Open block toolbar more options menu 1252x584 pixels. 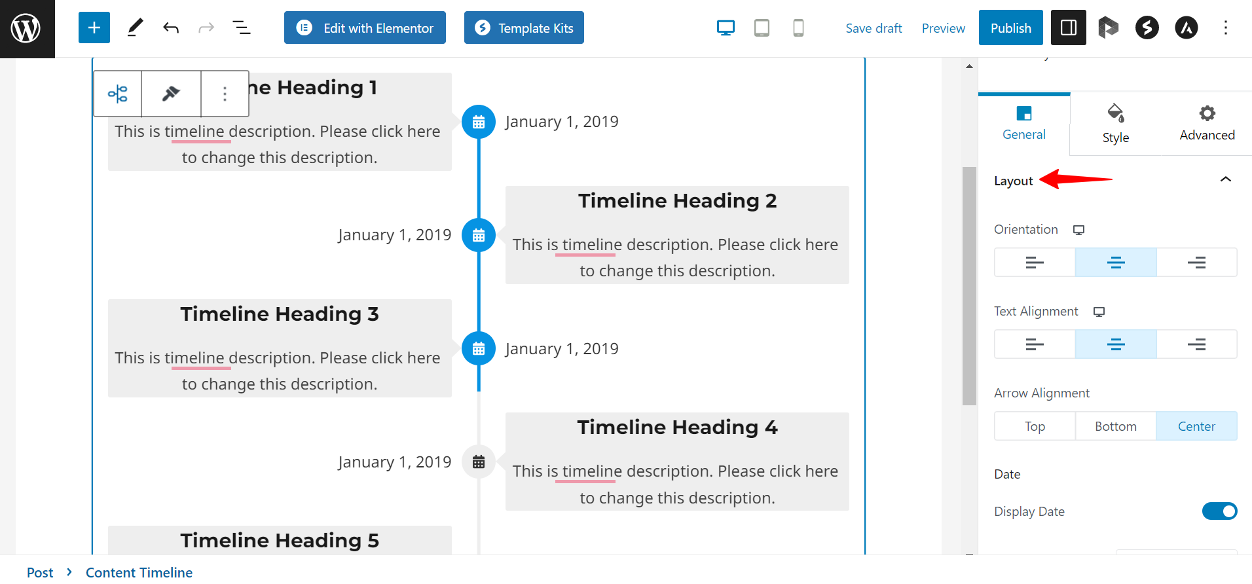225,94
